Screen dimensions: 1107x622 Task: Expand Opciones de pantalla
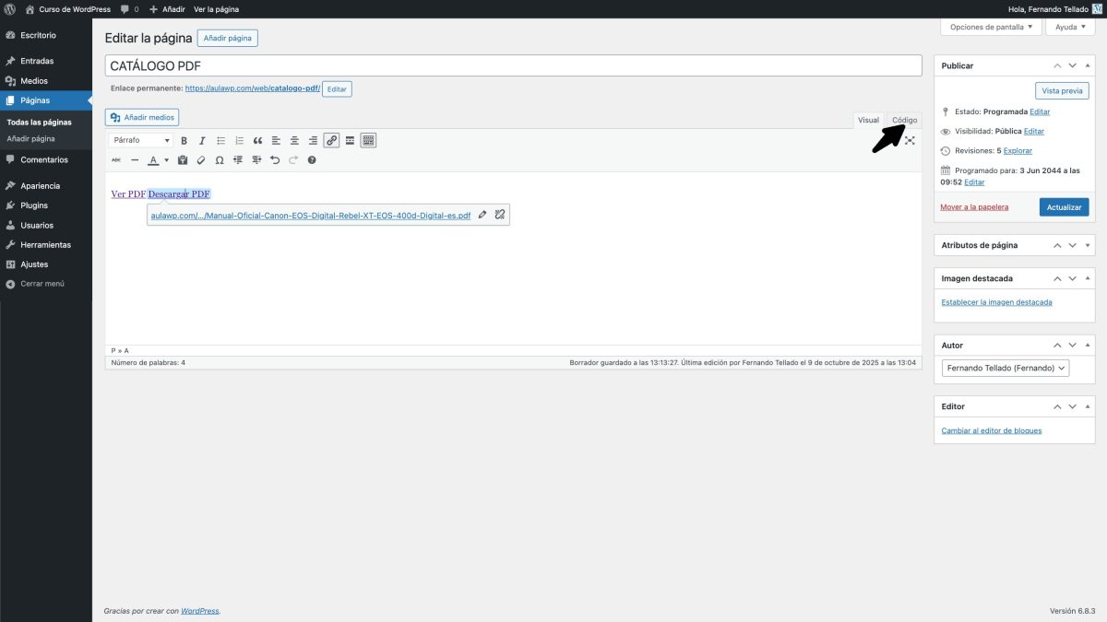point(991,27)
